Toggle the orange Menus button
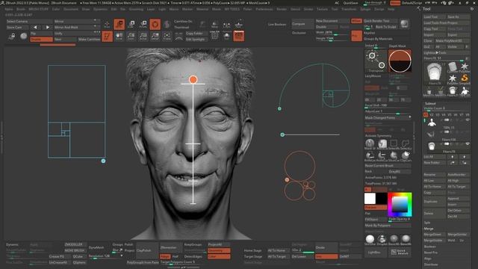The width and height of the screenshot is (478, 269). [x=395, y=3]
